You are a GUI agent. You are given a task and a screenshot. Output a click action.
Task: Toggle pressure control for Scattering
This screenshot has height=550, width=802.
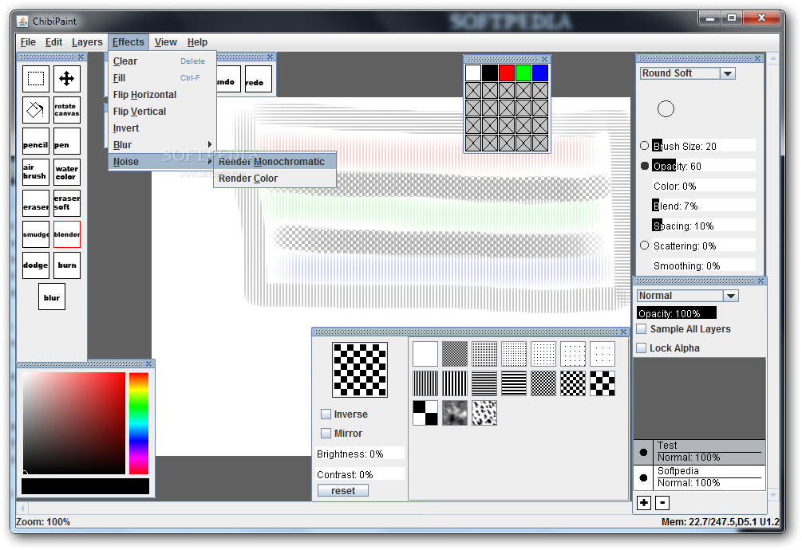pyautogui.click(x=645, y=246)
